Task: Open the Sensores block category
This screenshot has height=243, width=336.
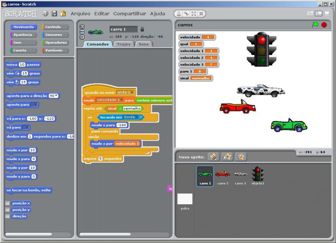Action: (x=55, y=35)
